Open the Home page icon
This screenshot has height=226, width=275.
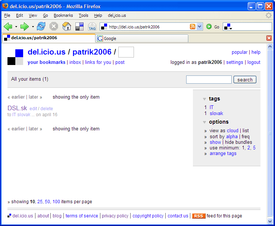coord(67,27)
